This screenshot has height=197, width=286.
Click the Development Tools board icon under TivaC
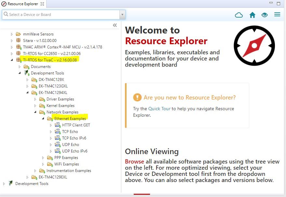(27, 73)
